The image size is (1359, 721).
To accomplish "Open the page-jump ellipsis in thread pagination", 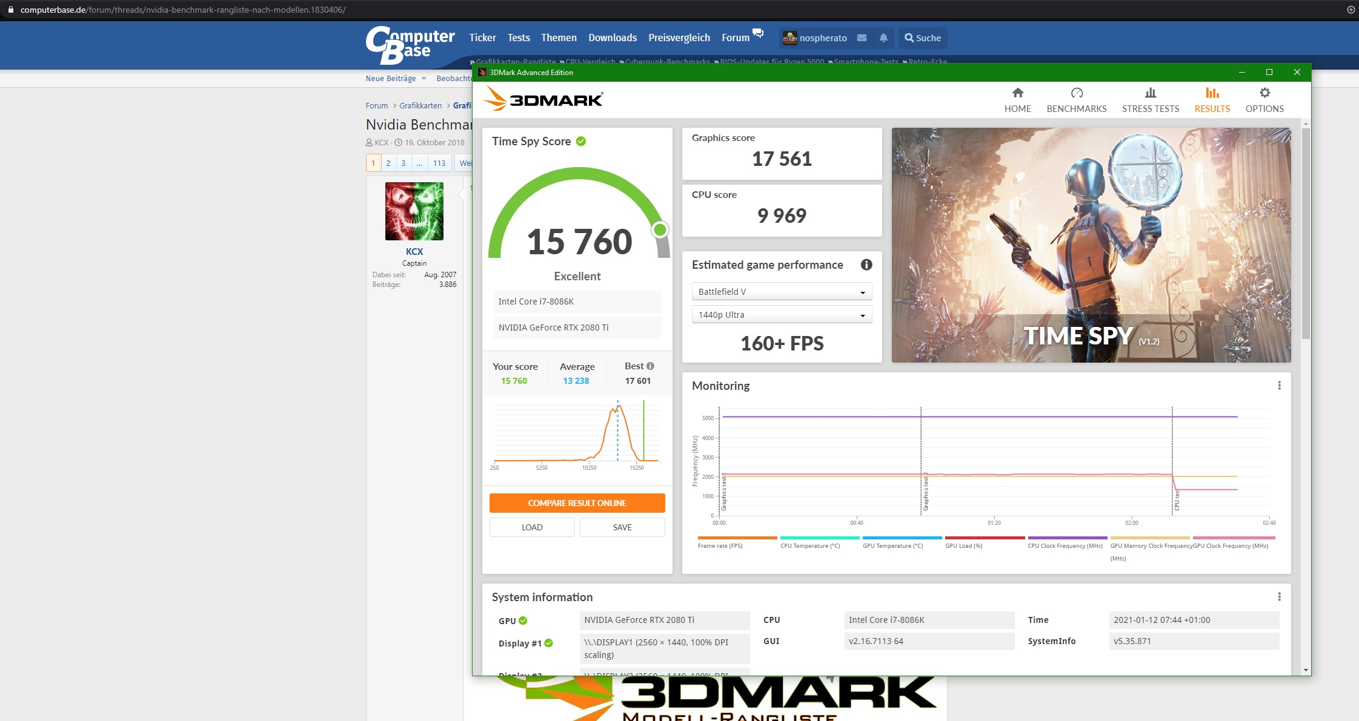I will coord(419,163).
